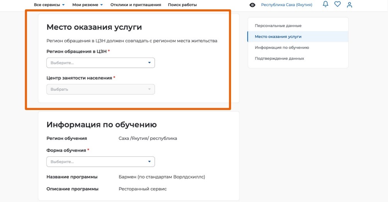Toggle the accessibility eye icon

pos(252,5)
